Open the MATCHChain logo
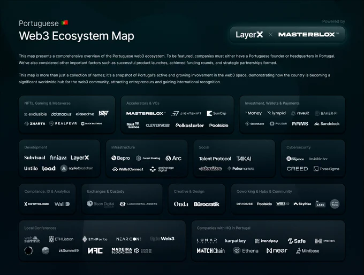The width and height of the screenshot is (364, 275). point(210,250)
